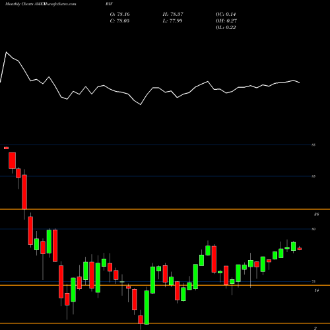
Task: Select the open value O: 78.16
Action: (x=119, y=14)
